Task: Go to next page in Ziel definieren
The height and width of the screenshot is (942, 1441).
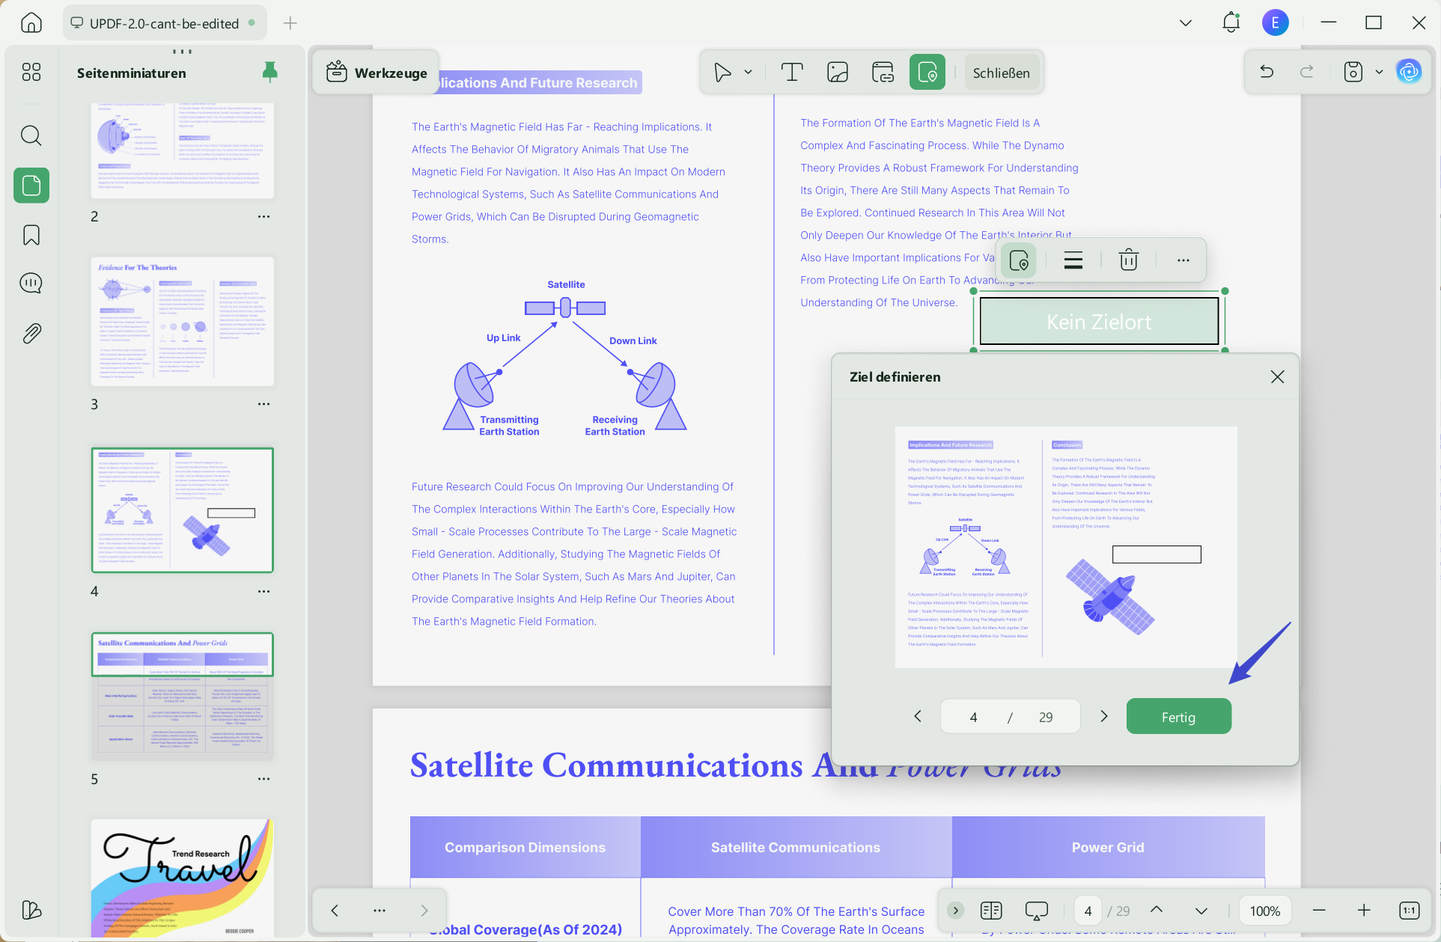Action: point(1103,716)
